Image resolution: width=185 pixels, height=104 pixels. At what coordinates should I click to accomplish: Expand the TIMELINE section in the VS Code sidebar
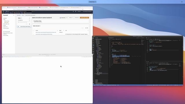point(96,81)
